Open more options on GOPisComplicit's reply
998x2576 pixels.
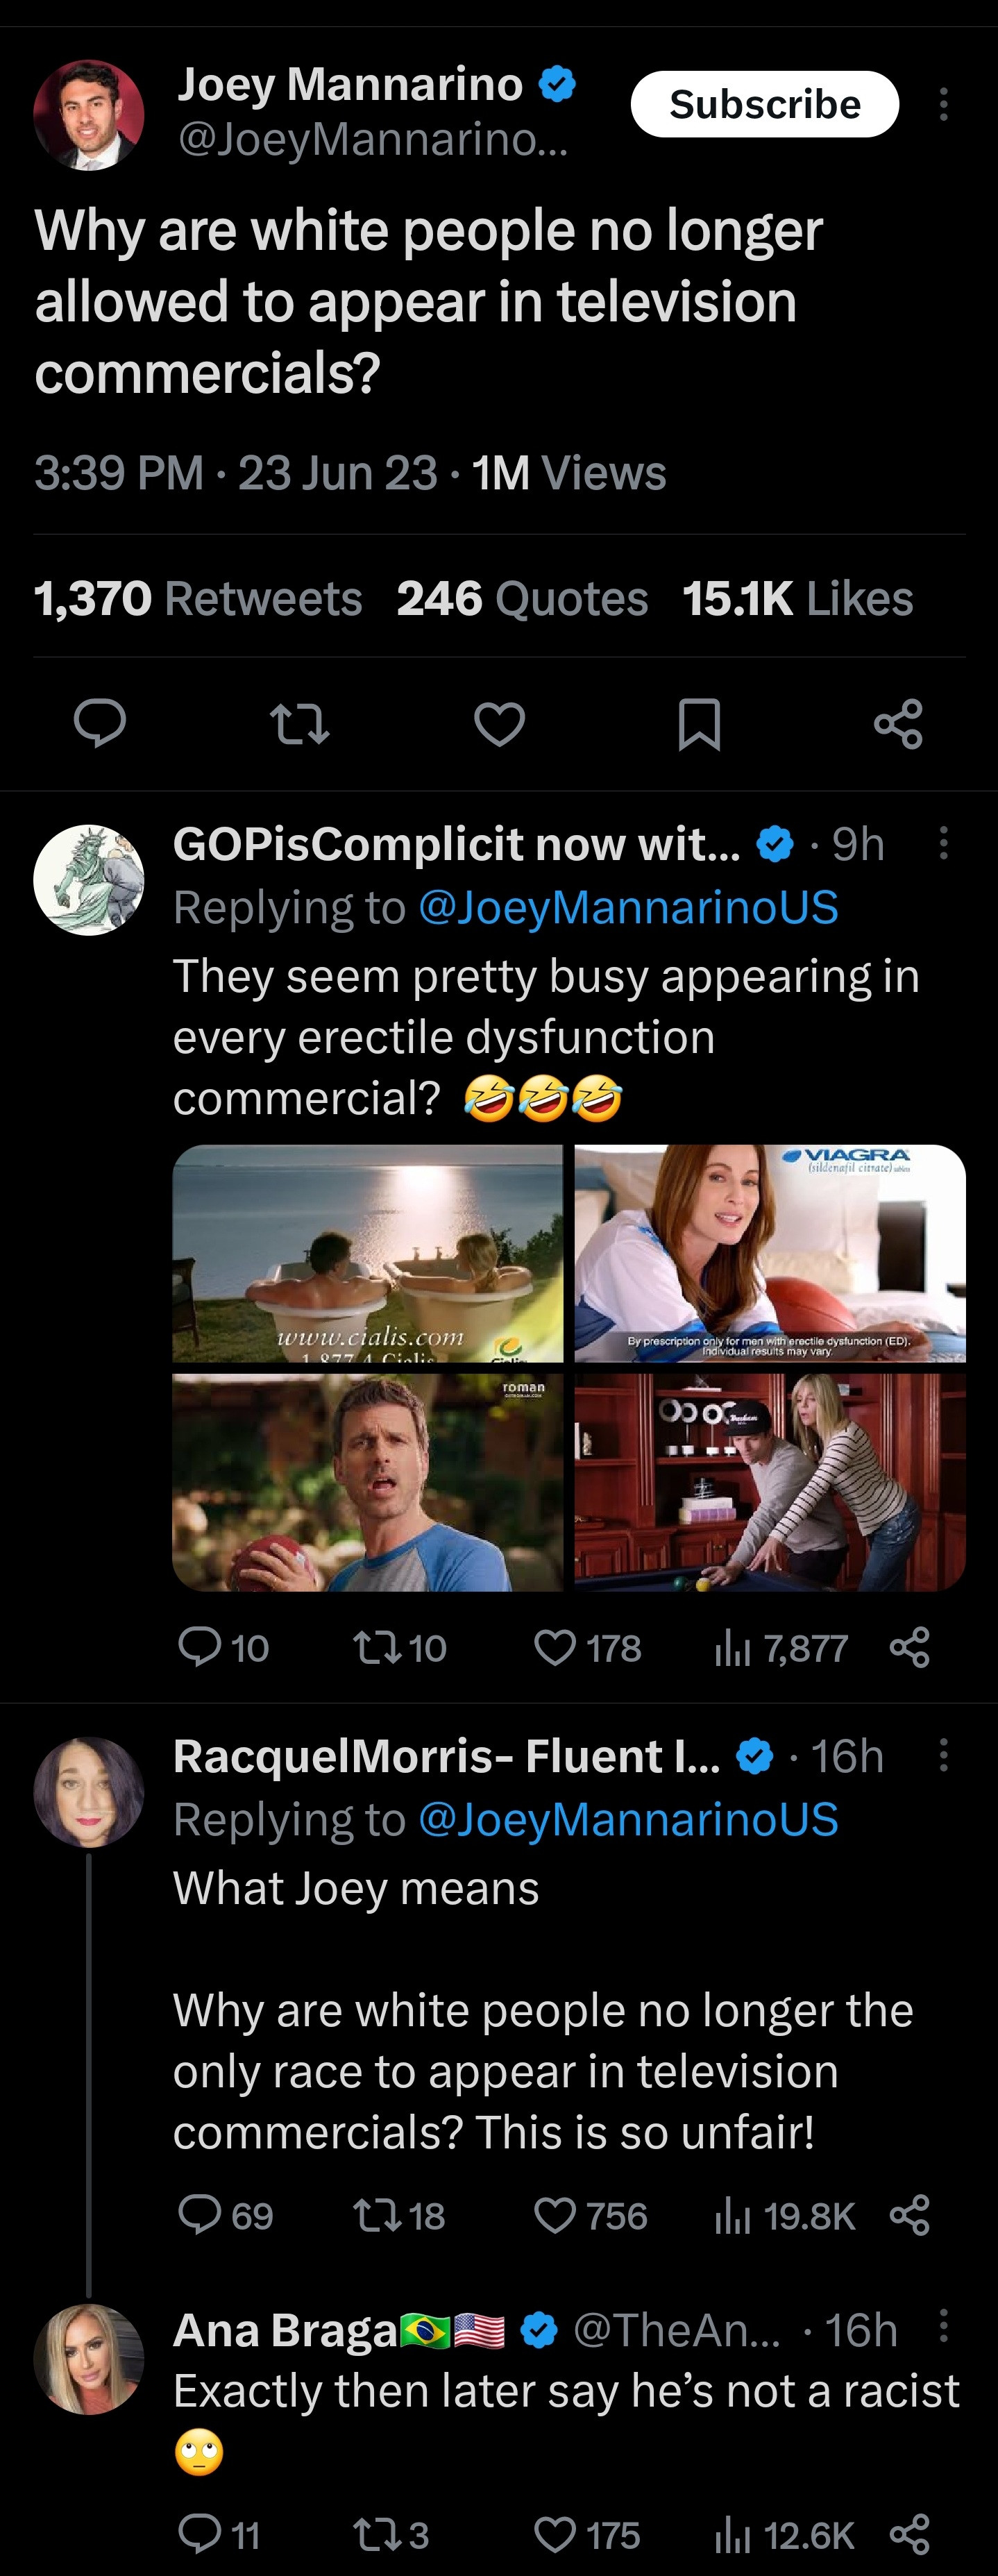[943, 843]
